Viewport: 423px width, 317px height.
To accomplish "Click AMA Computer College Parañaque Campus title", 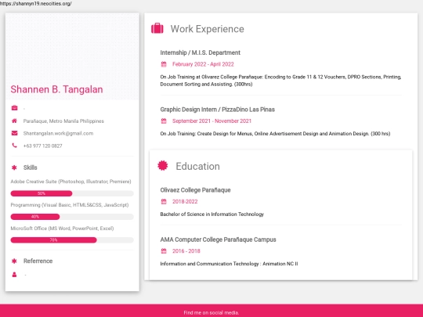I will coord(218,240).
